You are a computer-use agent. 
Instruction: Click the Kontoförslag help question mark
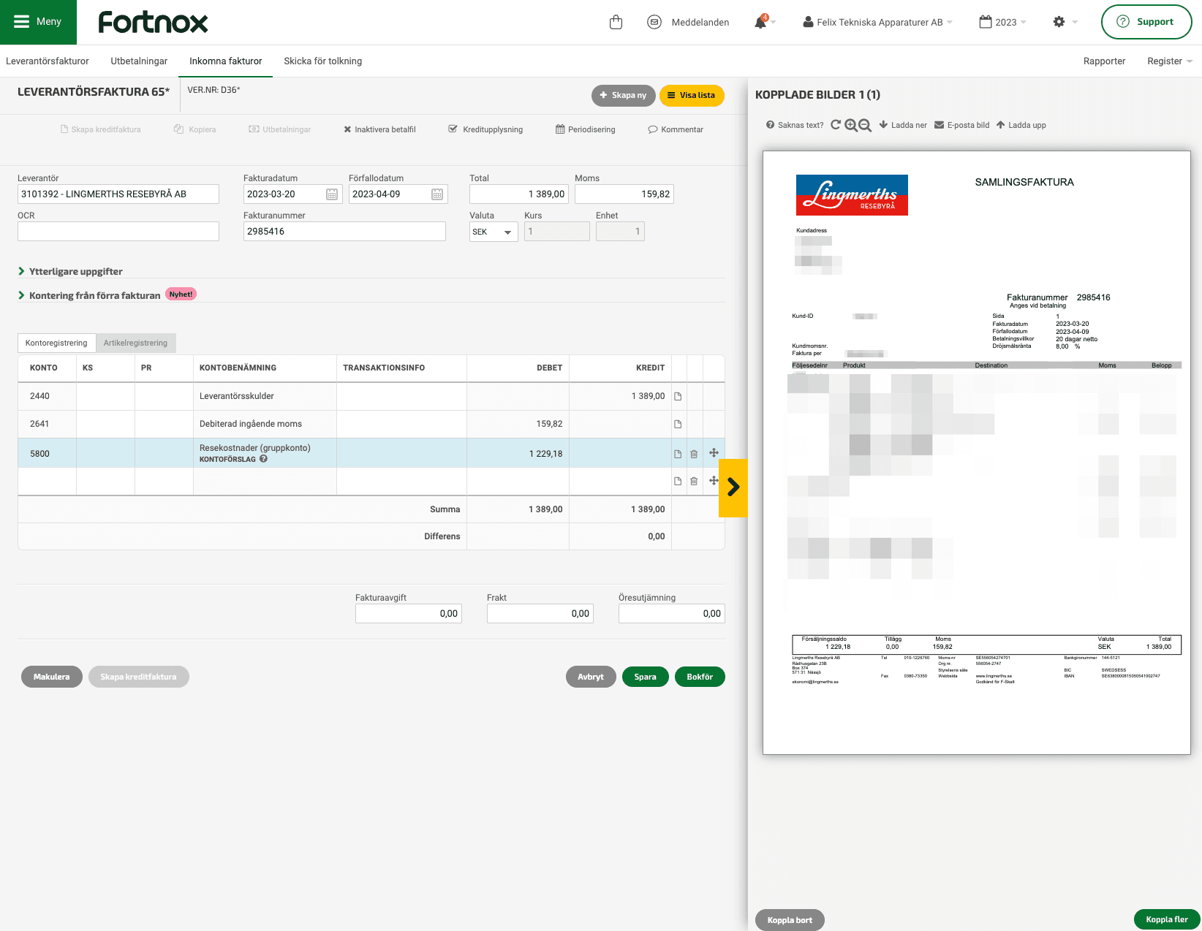[263, 459]
